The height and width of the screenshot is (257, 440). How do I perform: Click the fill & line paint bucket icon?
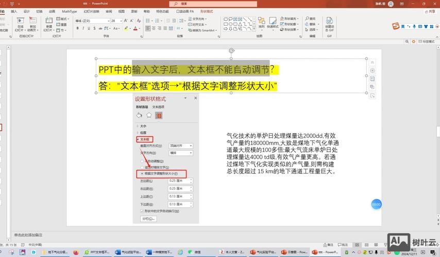click(x=139, y=115)
